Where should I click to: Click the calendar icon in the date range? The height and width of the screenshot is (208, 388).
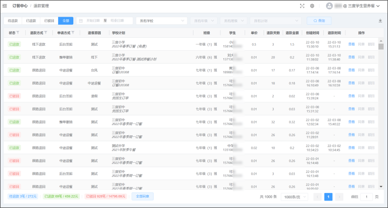81,21
